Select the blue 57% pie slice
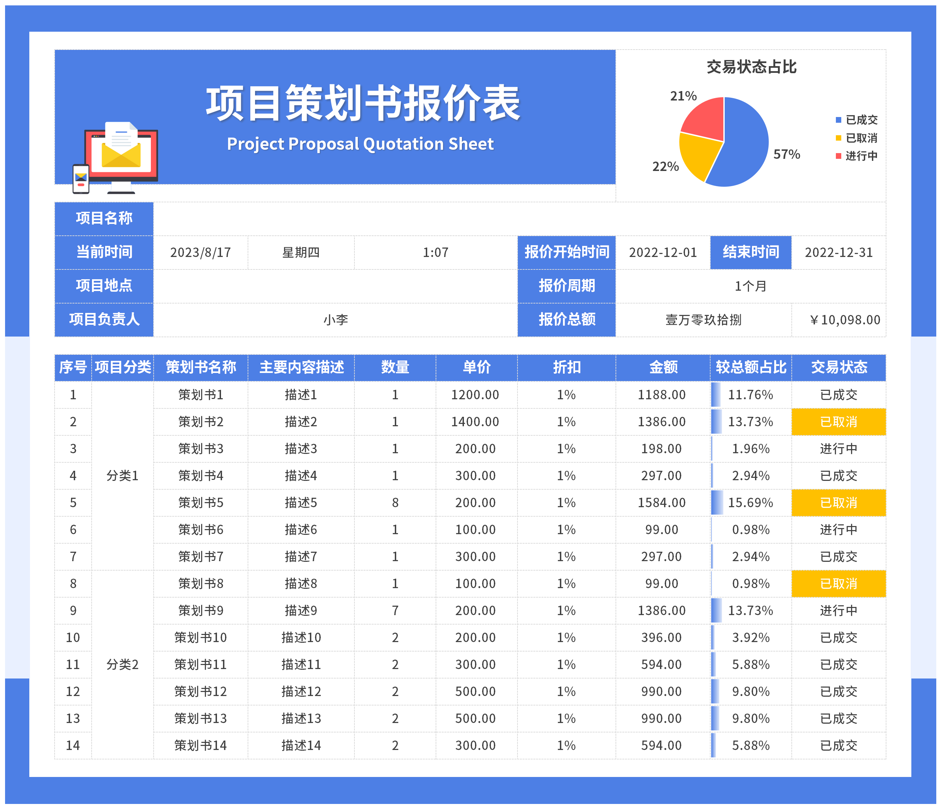This screenshot has width=942, height=809. tap(746, 146)
